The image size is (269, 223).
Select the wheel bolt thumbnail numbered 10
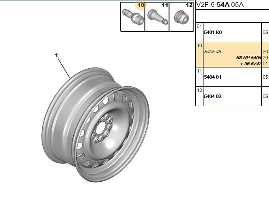(x=133, y=17)
